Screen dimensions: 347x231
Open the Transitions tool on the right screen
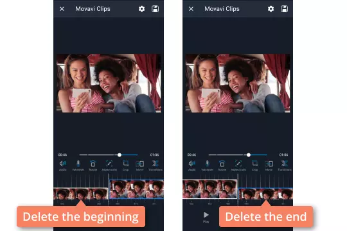click(x=285, y=165)
